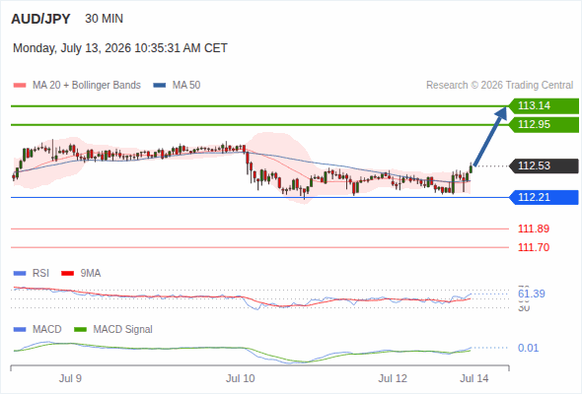Click the Jul 9 time axis label

pos(70,378)
